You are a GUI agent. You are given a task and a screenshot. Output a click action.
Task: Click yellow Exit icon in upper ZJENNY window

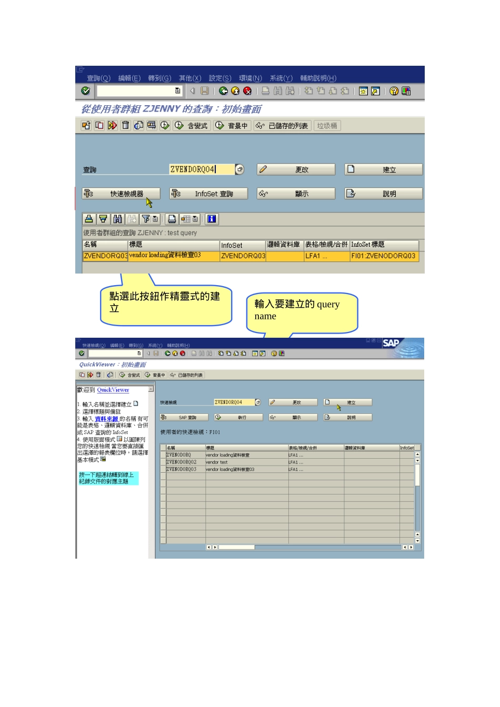[235, 91]
